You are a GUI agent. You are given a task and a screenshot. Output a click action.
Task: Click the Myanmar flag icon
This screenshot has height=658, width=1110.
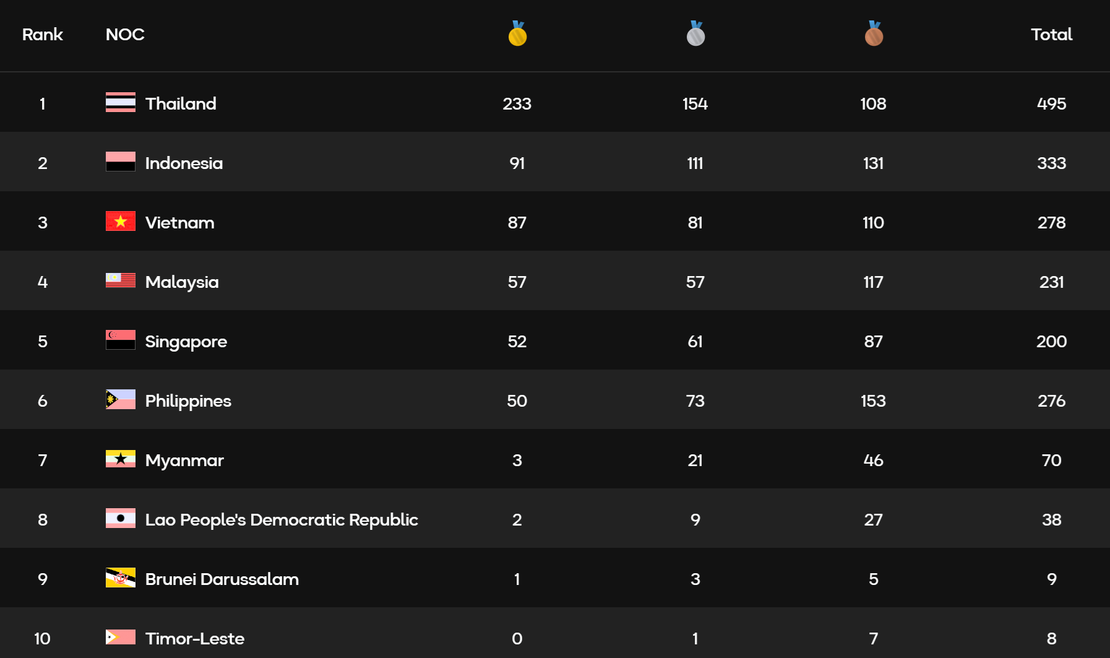[121, 459]
